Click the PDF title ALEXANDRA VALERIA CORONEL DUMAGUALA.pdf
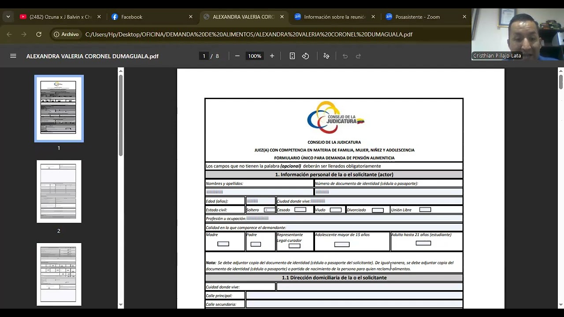The height and width of the screenshot is (317, 564). (93, 56)
